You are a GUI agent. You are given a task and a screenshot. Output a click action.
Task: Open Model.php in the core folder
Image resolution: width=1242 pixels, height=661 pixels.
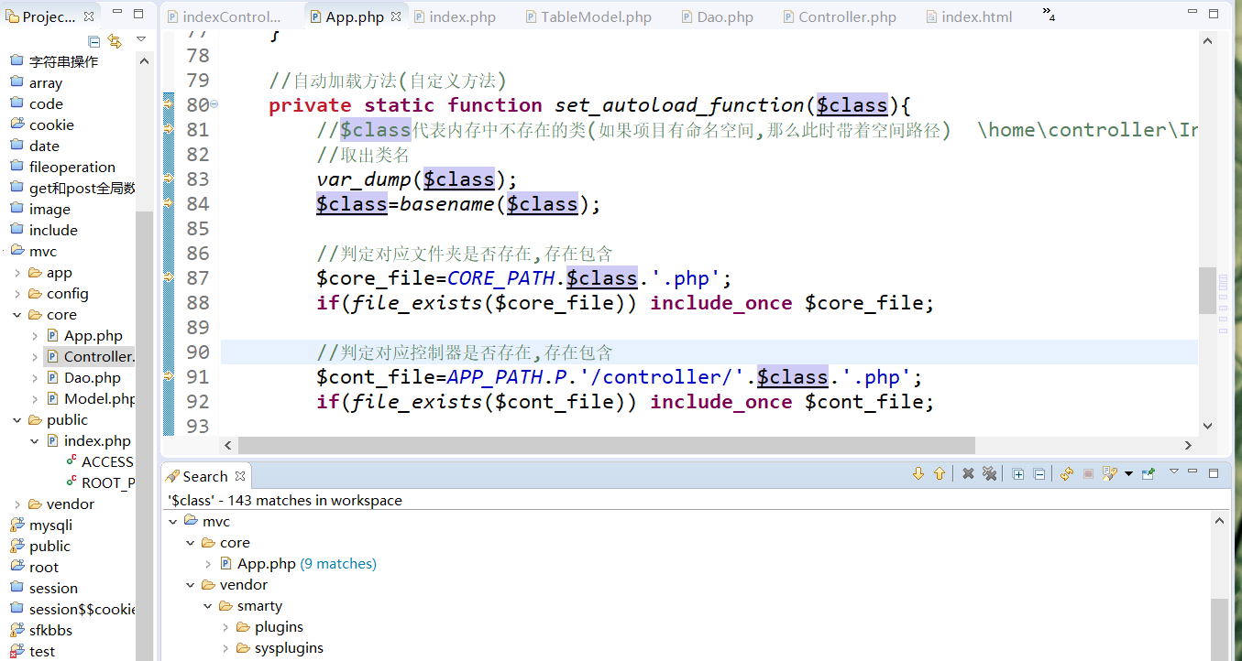point(99,399)
